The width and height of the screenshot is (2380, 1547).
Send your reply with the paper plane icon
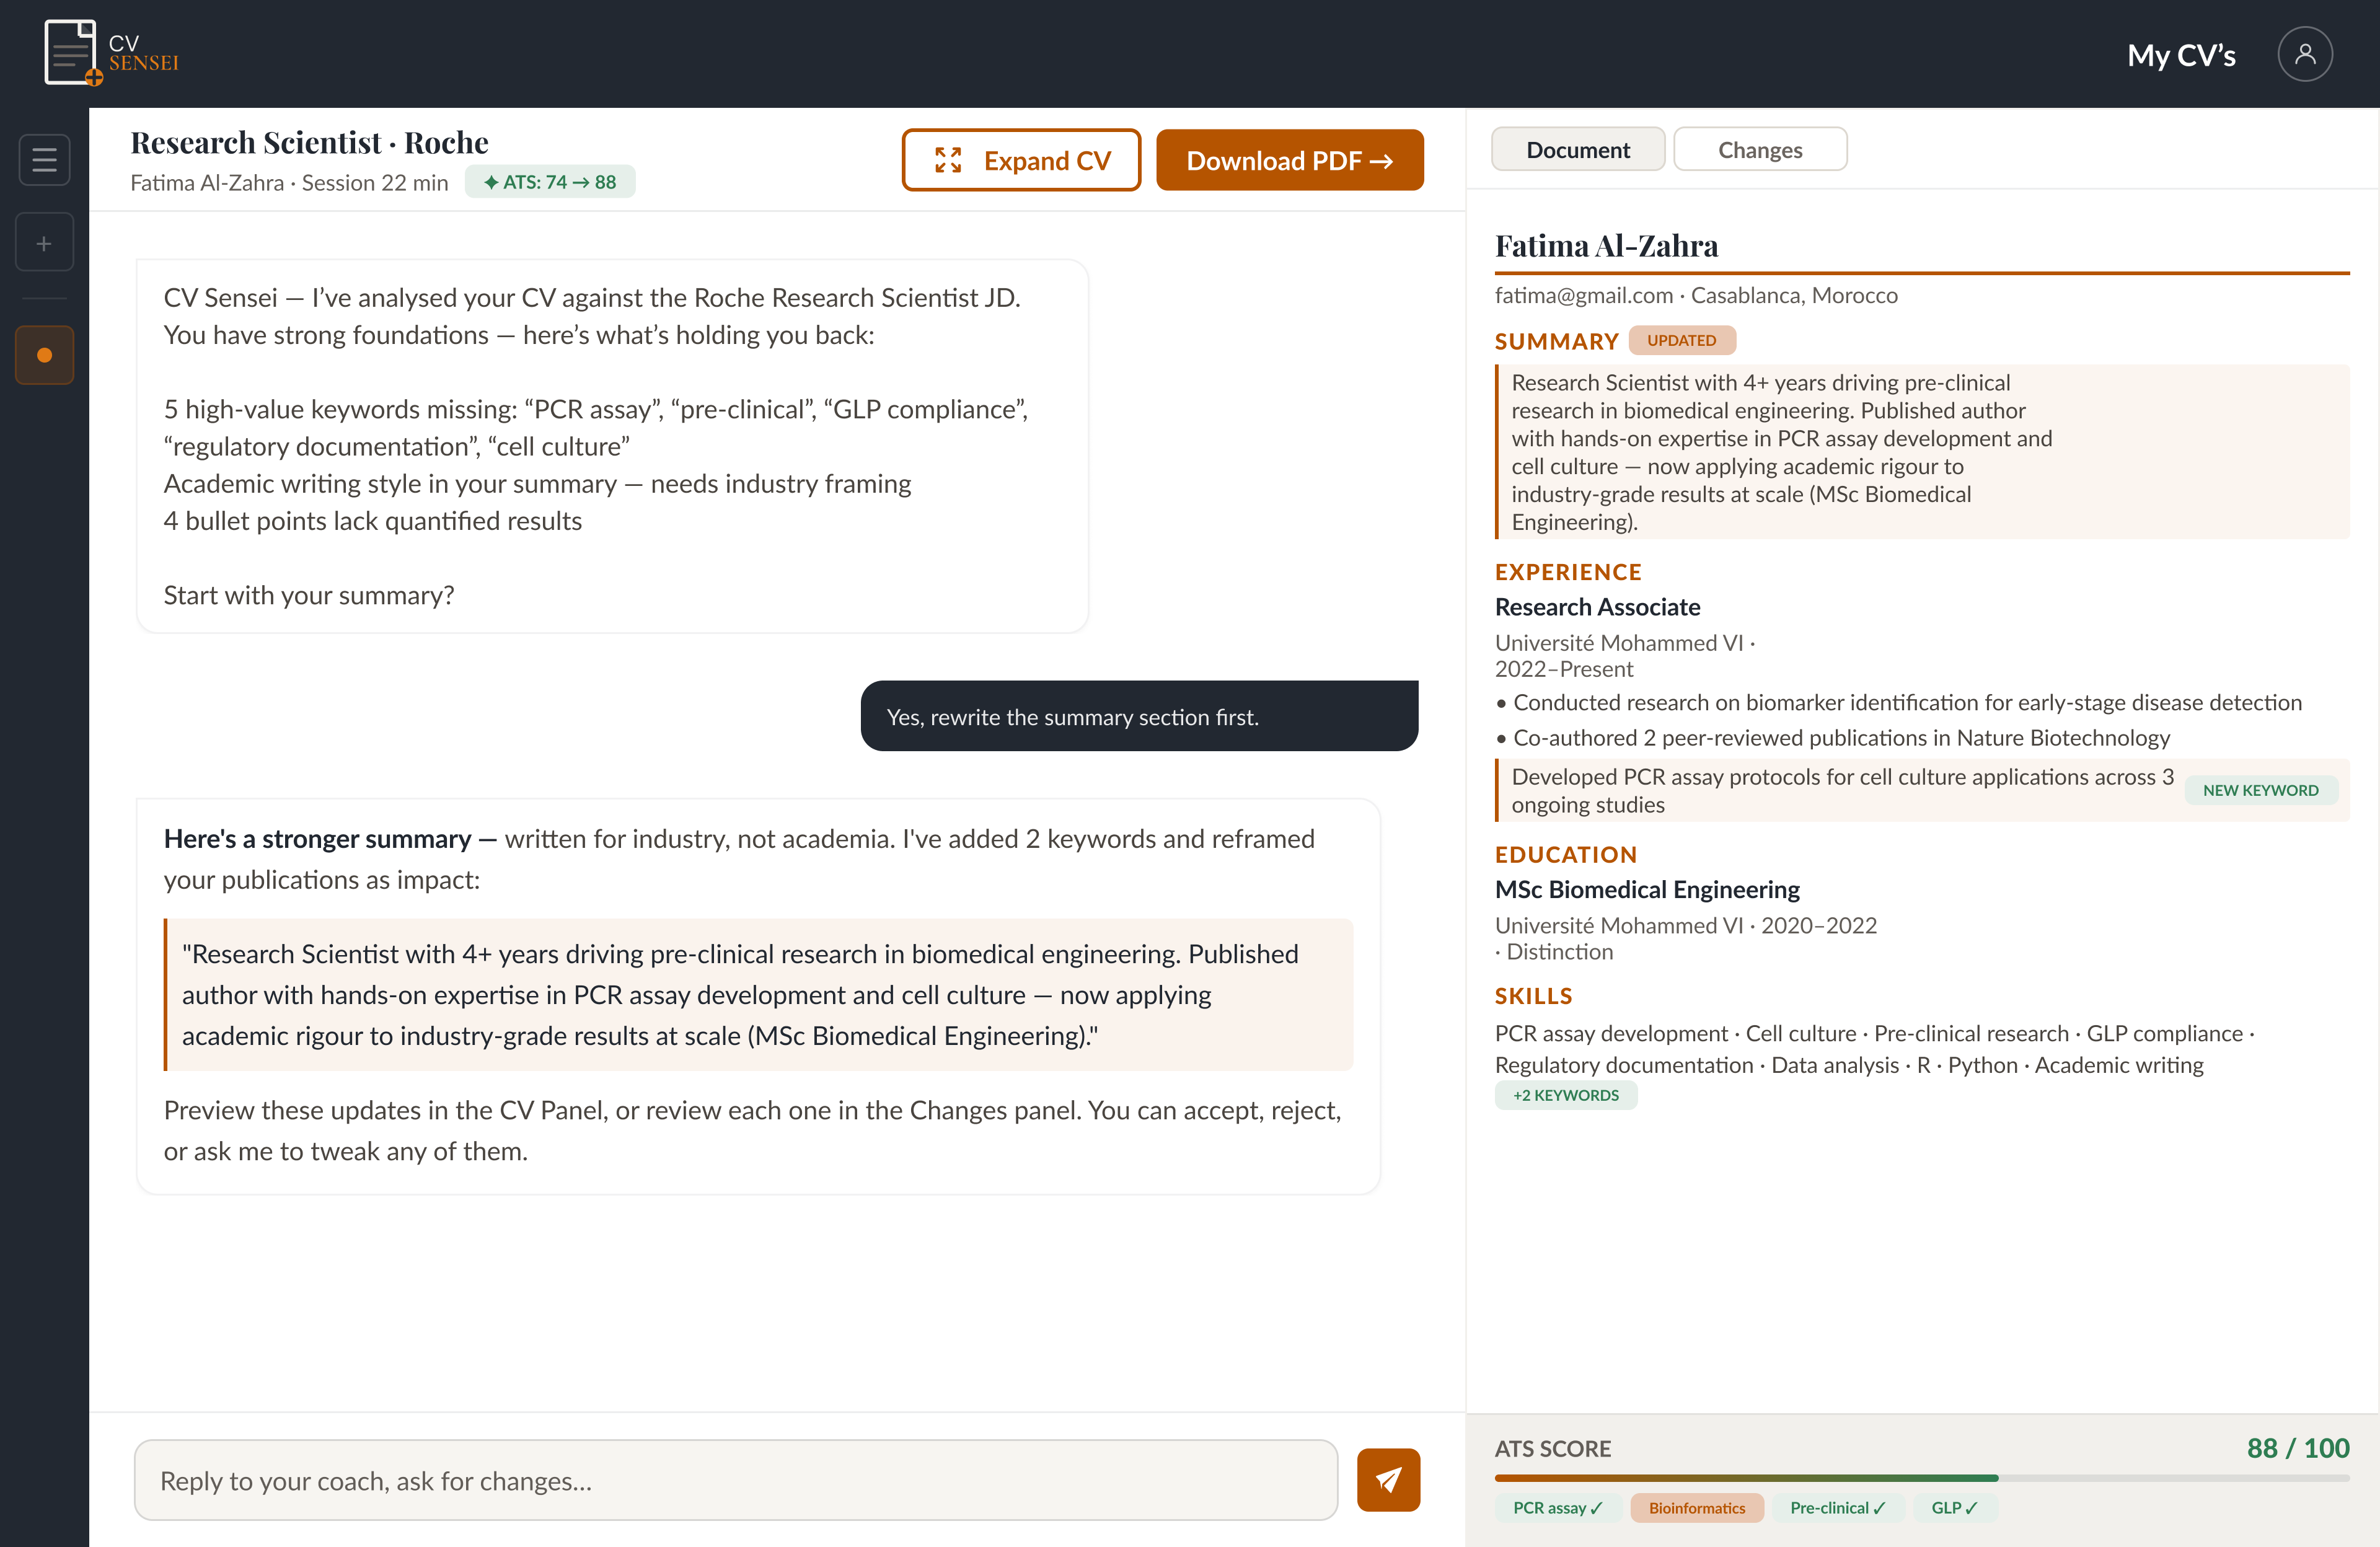pos(1388,1480)
